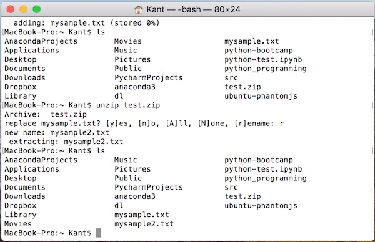Click the 'unzip test.zip' command text

point(128,105)
